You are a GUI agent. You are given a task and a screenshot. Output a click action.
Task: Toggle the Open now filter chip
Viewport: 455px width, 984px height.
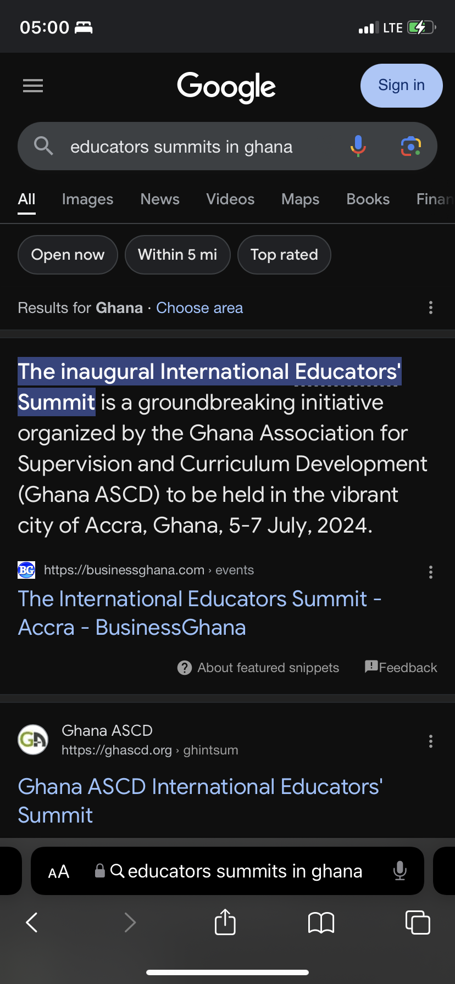(x=68, y=255)
